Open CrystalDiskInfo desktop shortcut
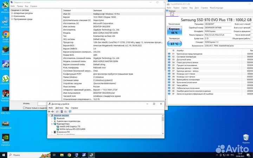Viewport: 253px width, 158px height. pyautogui.click(x=5, y=65)
